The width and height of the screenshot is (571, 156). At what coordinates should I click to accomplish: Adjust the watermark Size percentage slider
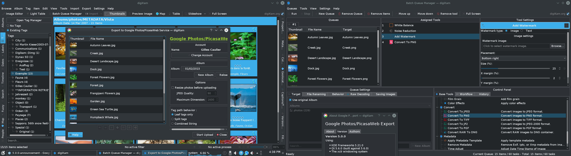point(515,69)
